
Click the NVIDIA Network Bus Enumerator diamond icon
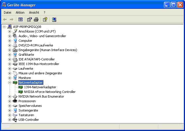coord(15,96)
